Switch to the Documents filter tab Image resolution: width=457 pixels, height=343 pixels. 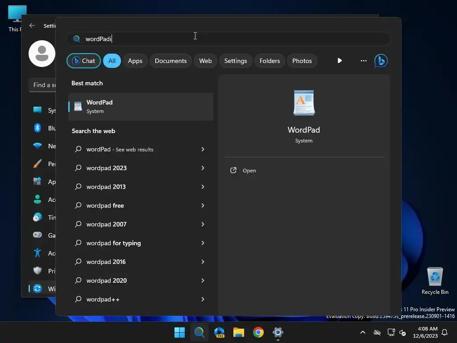(171, 61)
